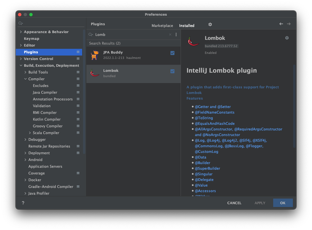The image size is (312, 230).
Task: Clear the plugin search text
Action: click(170, 34)
